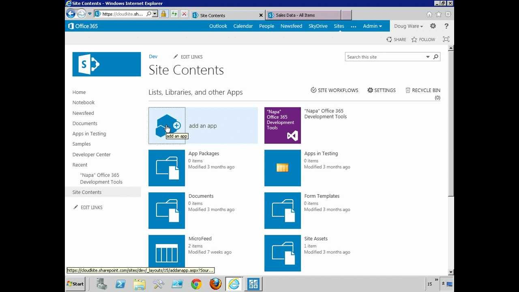
Task: Click the SharePoint site logo
Action: 107,64
